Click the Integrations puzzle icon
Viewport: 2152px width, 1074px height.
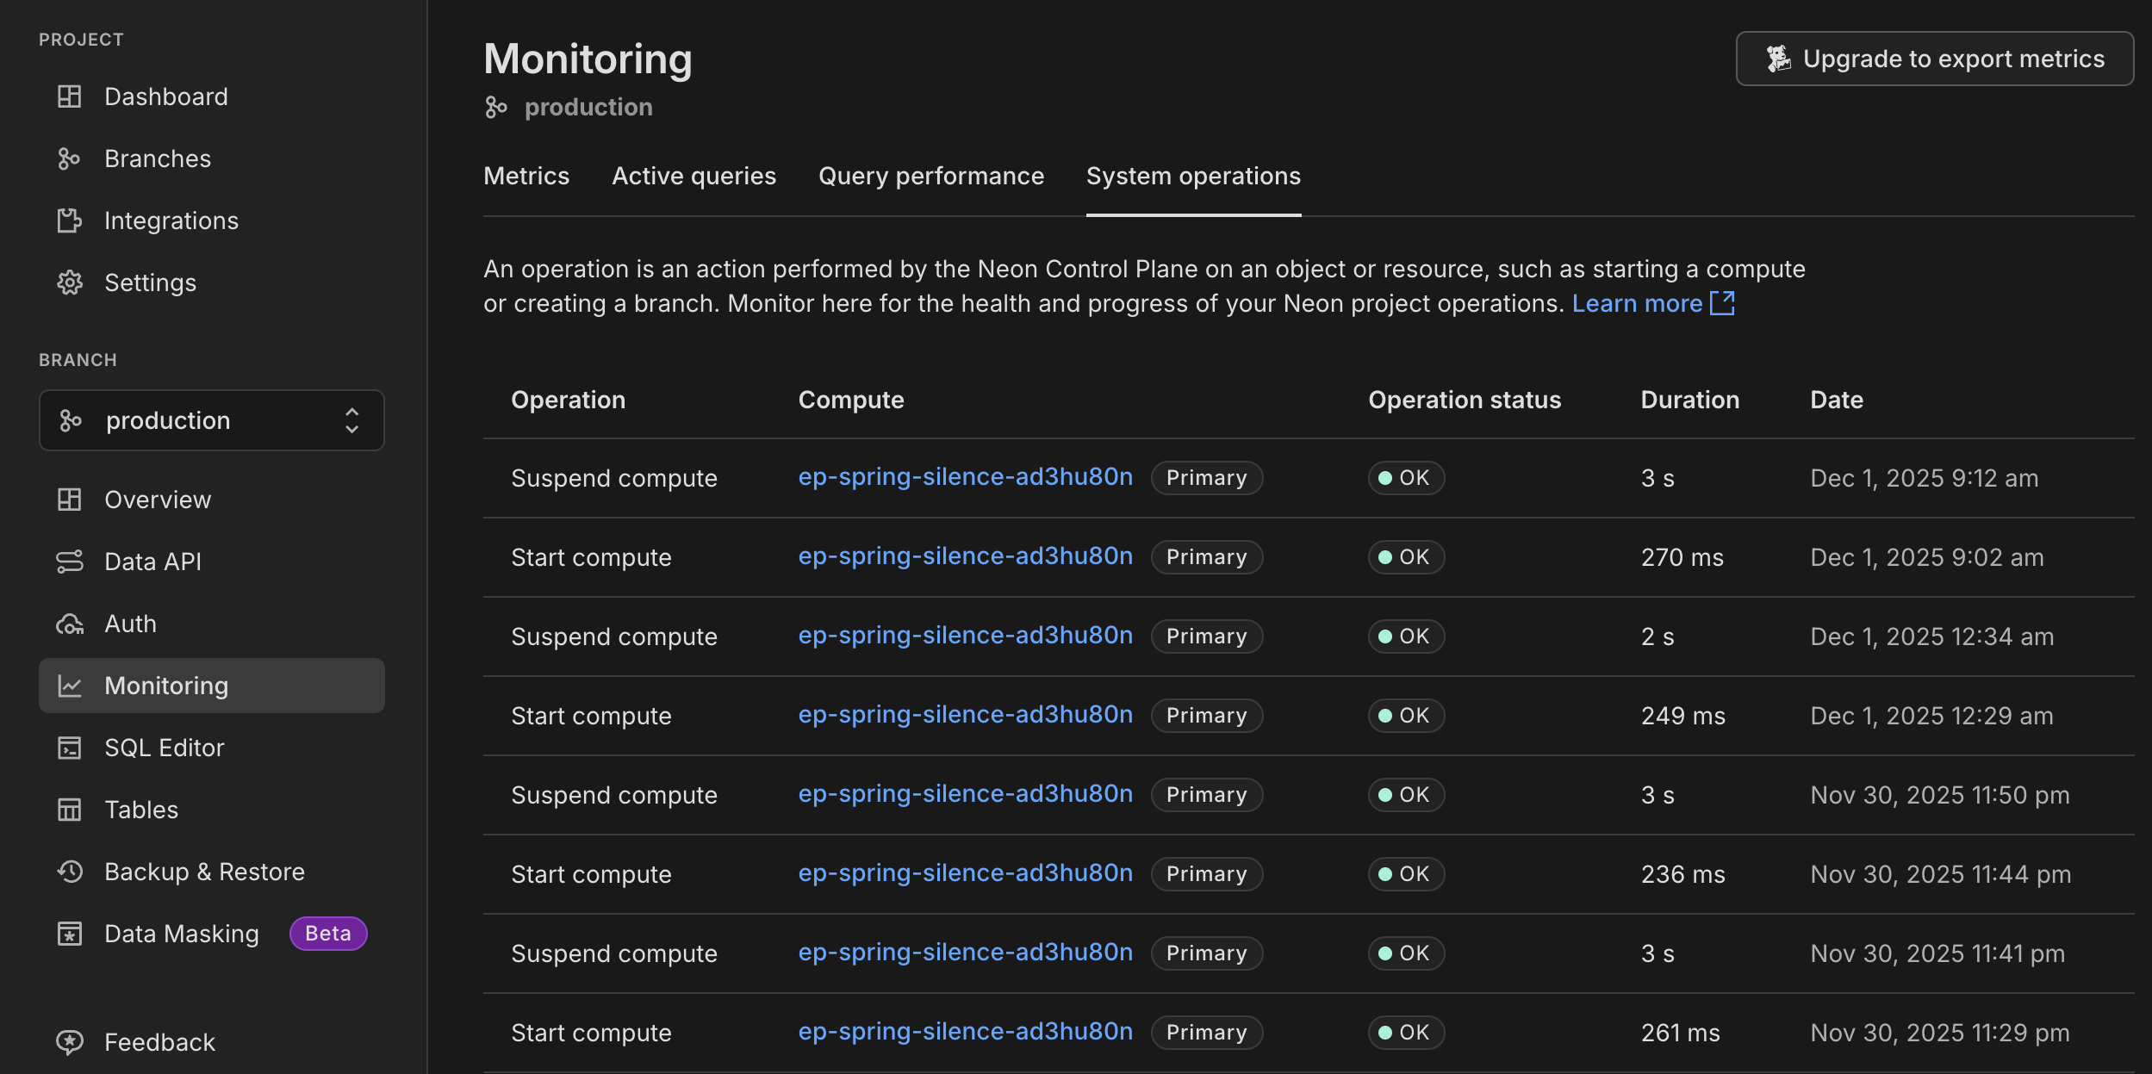[x=69, y=220]
